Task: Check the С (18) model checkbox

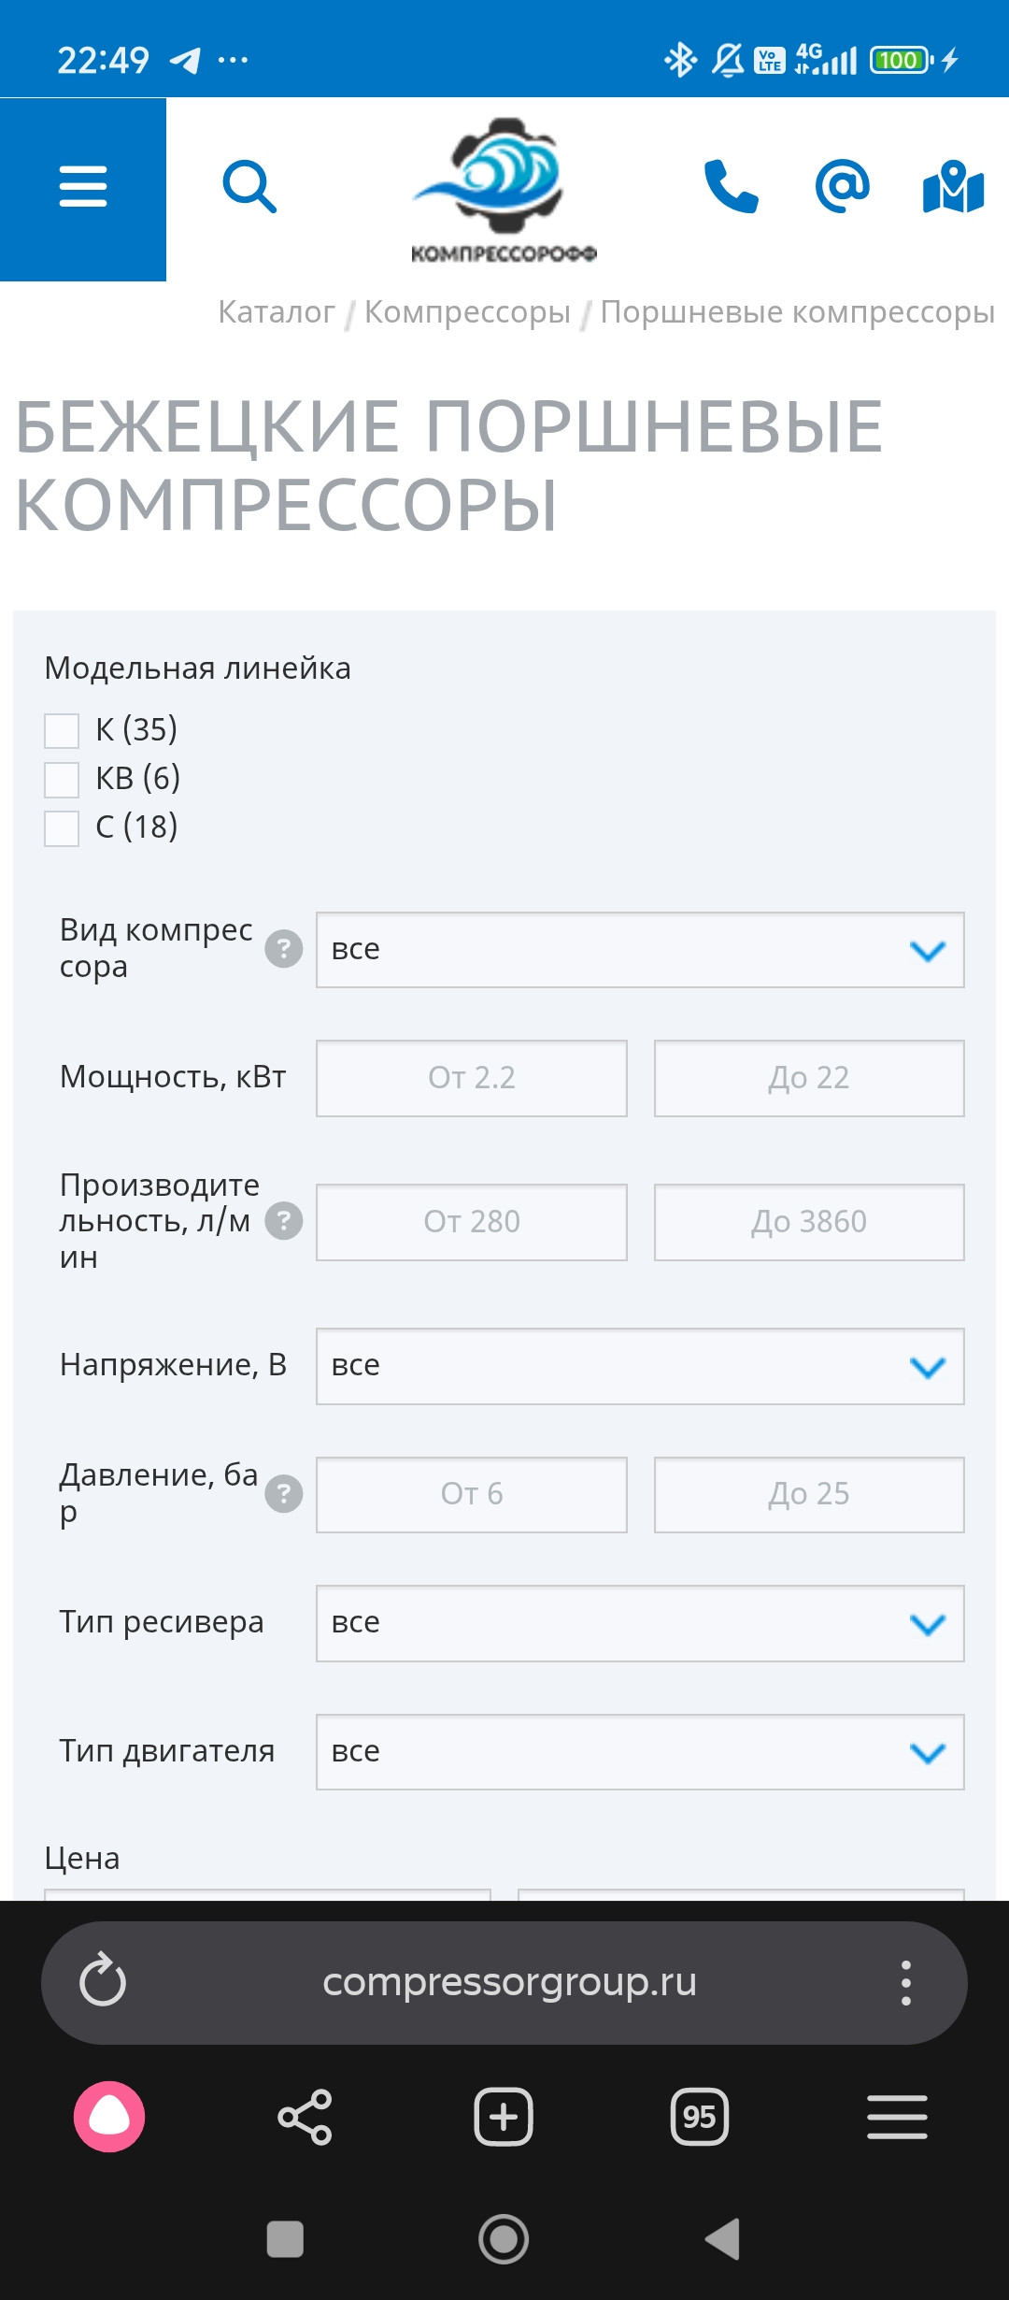Action: pyautogui.click(x=62, y=828)
